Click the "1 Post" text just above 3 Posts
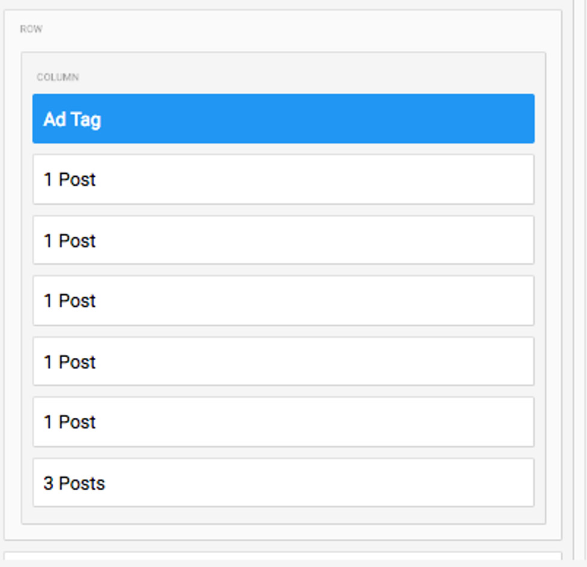The image size is (587, 567). (69, 422)
